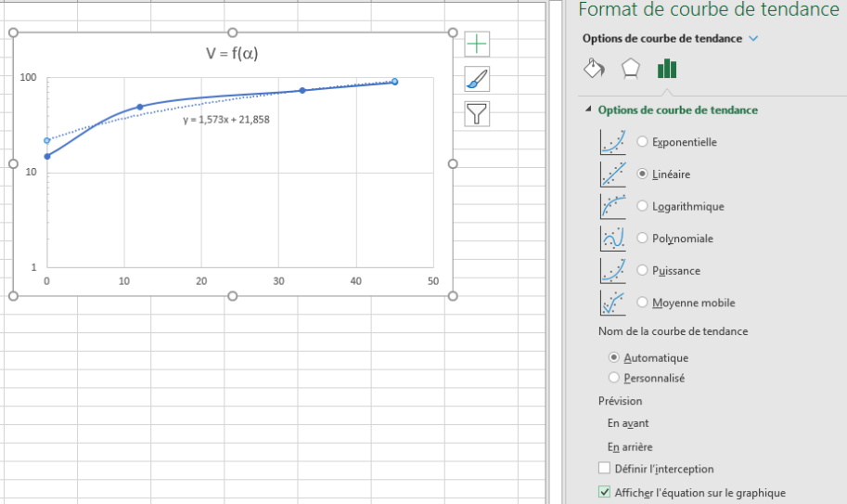Collapse the Options de courbe de tendance section
Screen dimensions: 847x504
[x=588, y=110]
